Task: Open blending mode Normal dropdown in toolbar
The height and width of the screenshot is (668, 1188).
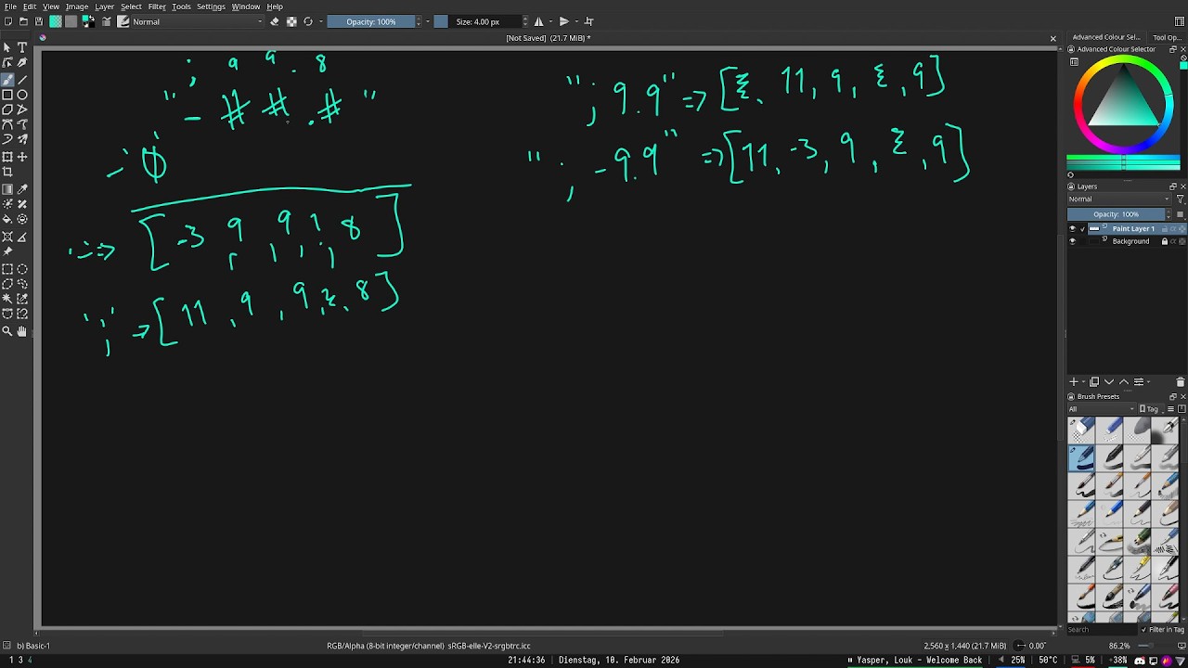Action: pos(198,21)
